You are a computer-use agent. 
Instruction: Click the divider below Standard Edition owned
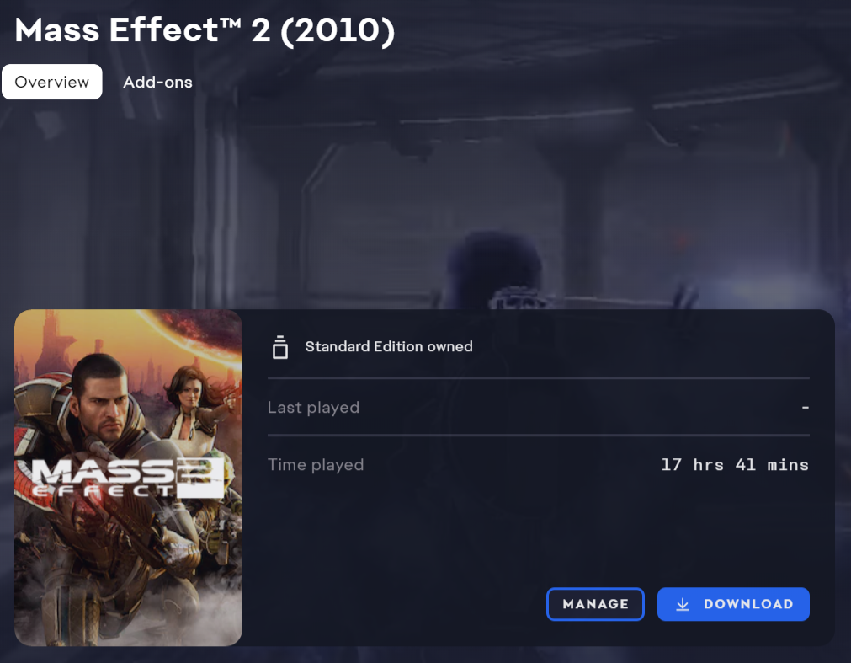pos(539,377)
